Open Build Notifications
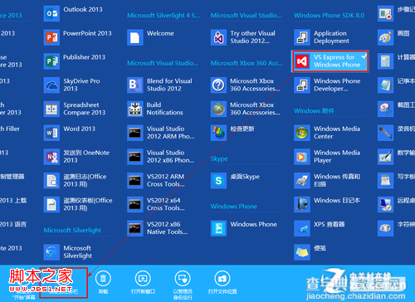This screenshot has height=302, width=415. click(x=155, y=109)
